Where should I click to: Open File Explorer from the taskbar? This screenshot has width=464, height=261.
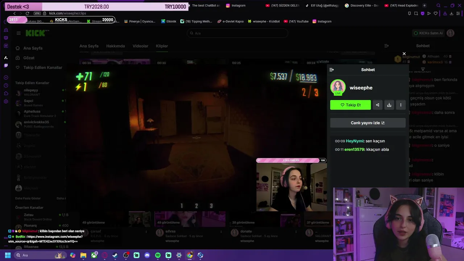tap(83, 255)
